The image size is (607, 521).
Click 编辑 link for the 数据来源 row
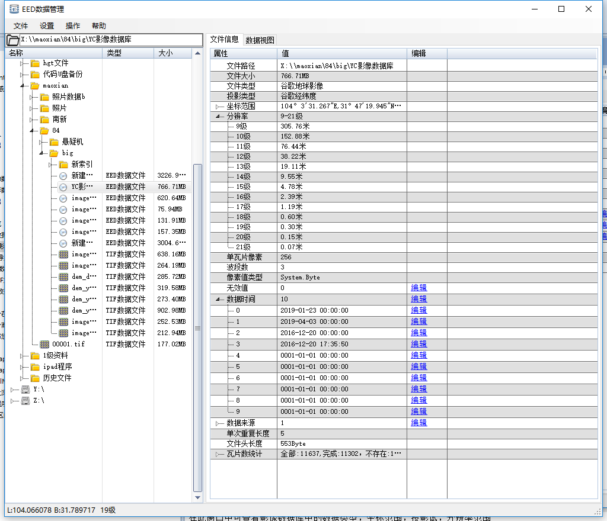(x=418, y=423)
